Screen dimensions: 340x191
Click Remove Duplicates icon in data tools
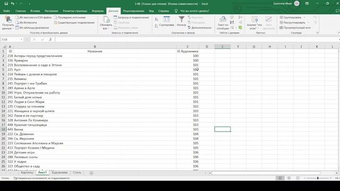point(232,22)
